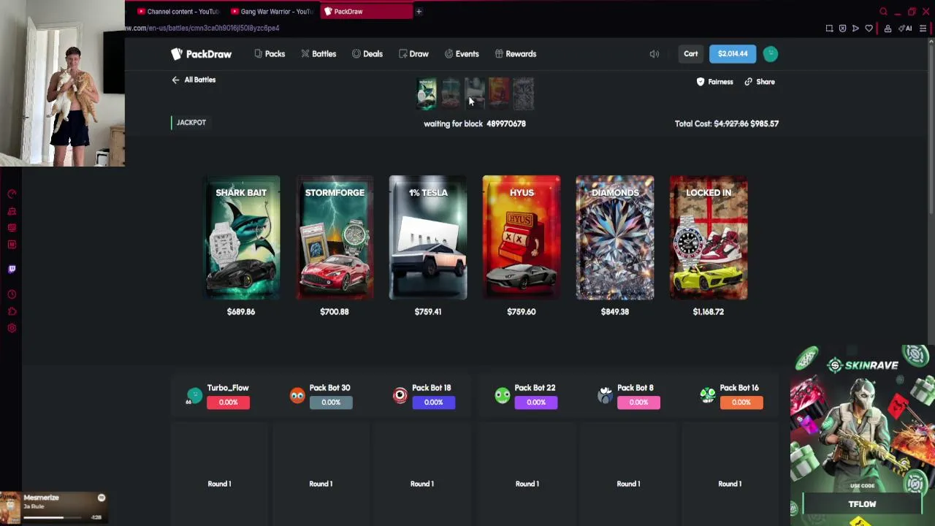Click the browser snapshot icon
Image resolution: width=935 pixels, height=526 pixels.
click(829, 28)
